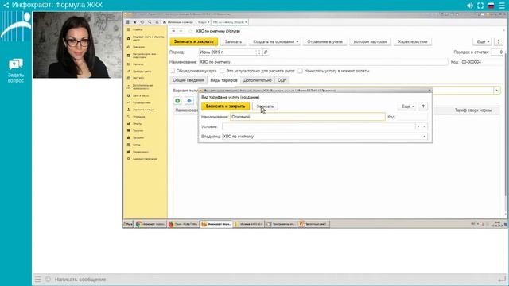Go to the home page tab

tap(178, 22)
